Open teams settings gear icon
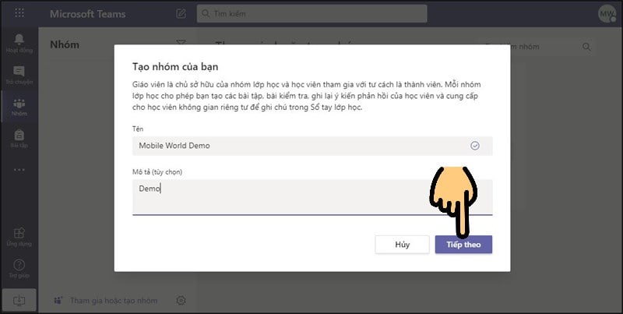The width and height of the screenshot is (623, 314). click(x=181, y=300)
